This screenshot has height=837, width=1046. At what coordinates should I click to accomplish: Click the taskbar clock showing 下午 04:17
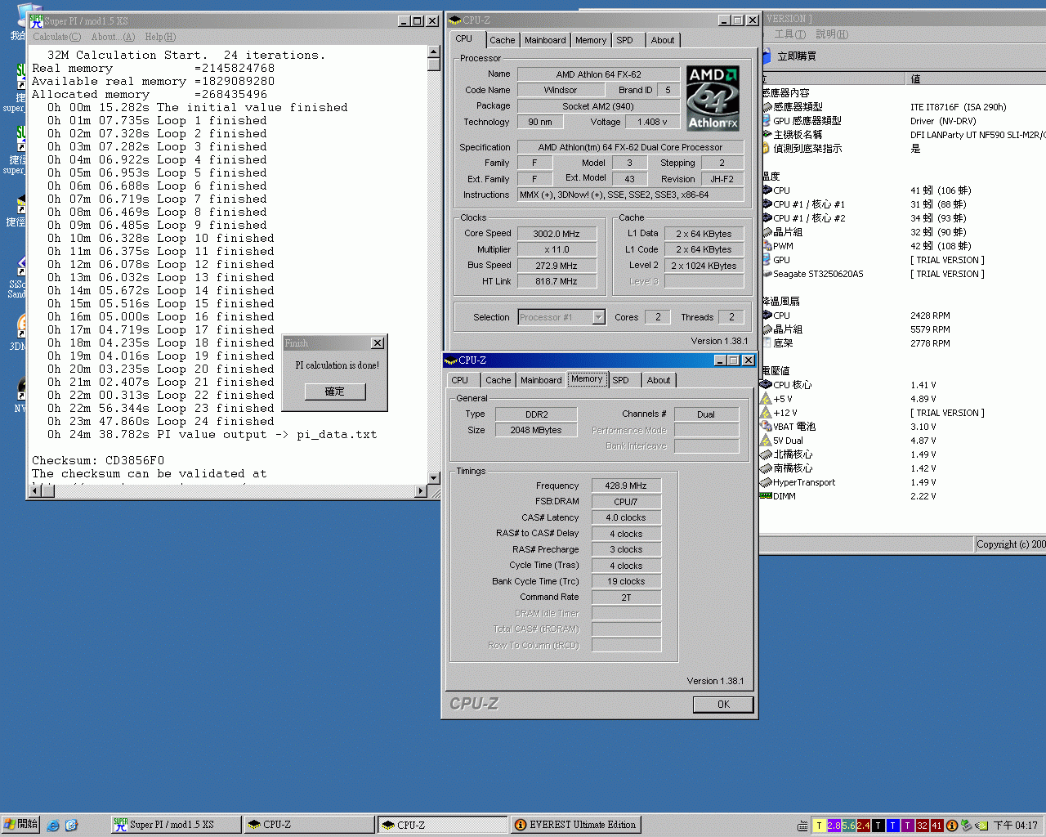(x=1016, y=826)
